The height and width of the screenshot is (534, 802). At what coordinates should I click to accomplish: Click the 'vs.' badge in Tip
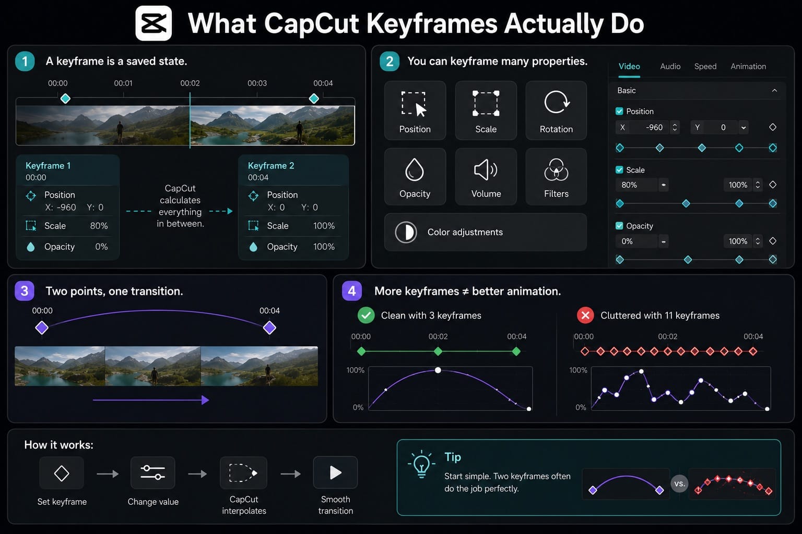point(679,484)
